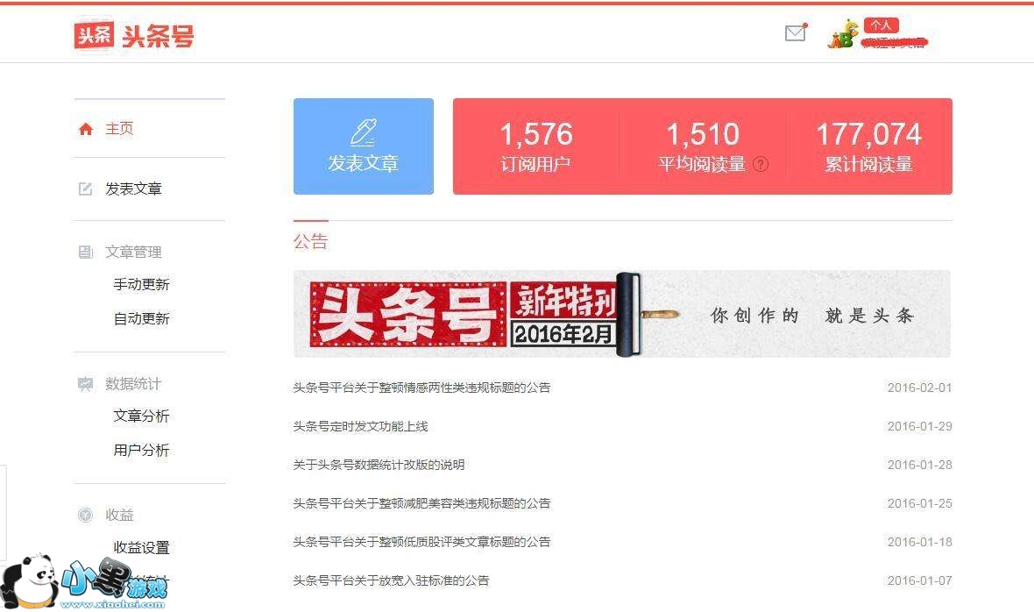Open 文章分析 under 数据统计
Image resolution: width=1034 pixels, height=612 pixels.
click(141, 416)
